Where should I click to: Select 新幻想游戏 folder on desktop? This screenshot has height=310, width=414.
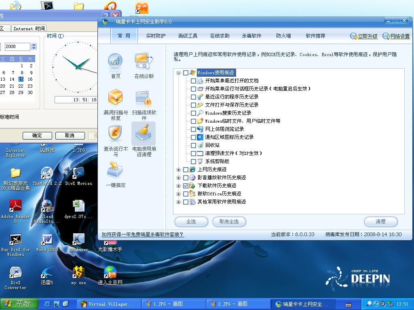[15, 179]
